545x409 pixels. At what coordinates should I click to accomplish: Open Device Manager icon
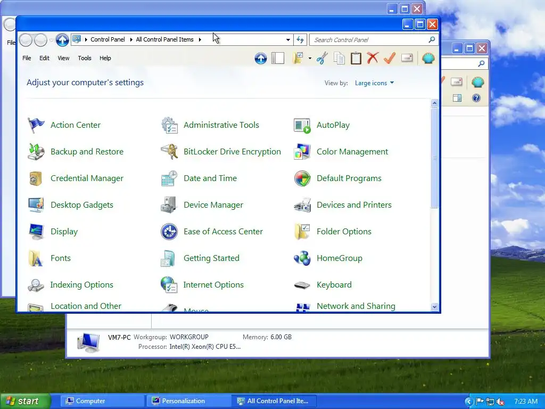pos(169,205)
